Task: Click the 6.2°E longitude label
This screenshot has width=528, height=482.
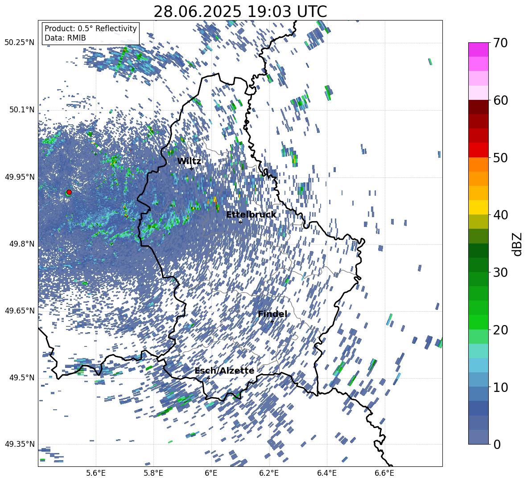Action: (x=269, y=473)
